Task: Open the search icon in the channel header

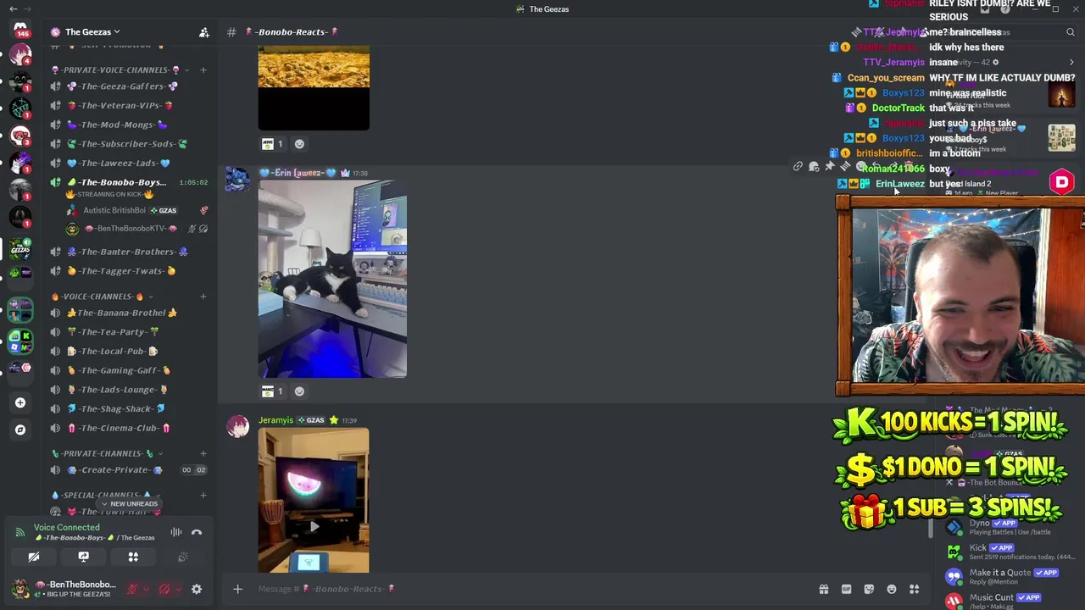Action: tap(1071, 32)
